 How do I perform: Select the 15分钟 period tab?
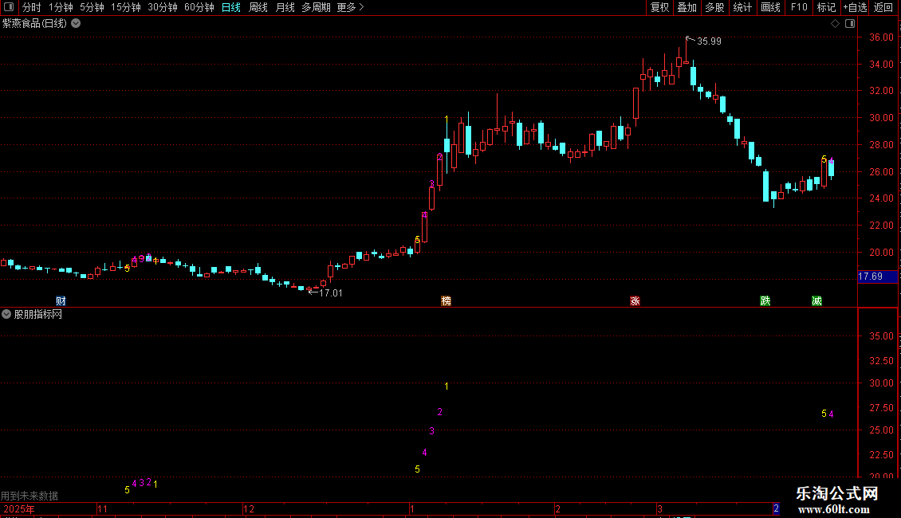coord(126,7)
